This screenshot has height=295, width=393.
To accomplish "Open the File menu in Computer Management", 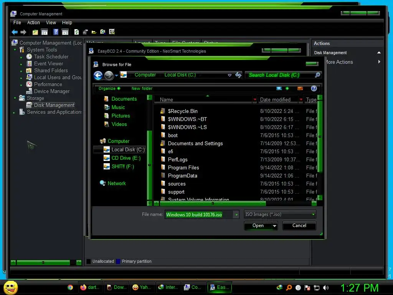I will (x=17, y=23).
